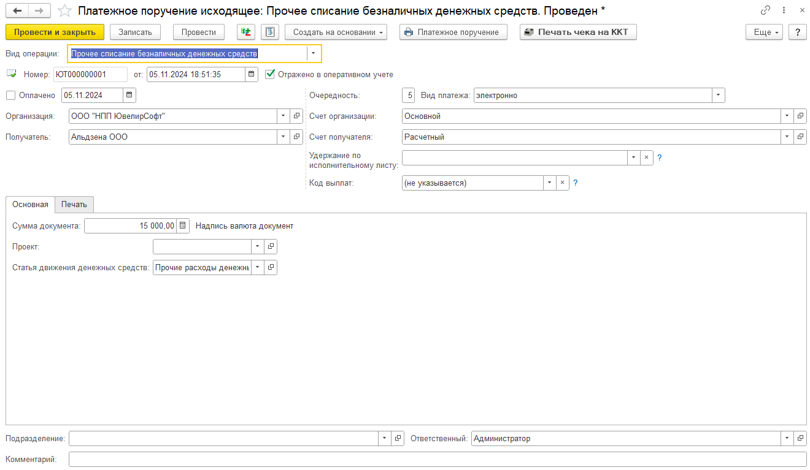The height and width of the screenshot is (470, 810).
Task: Click the back navigation arrow
Action: coord(17,10)
